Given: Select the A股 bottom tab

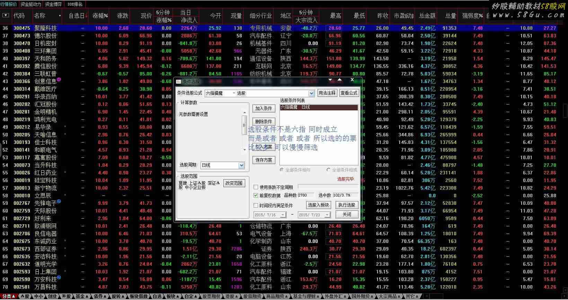Looking at the screenshot, I should coord(25,297).
